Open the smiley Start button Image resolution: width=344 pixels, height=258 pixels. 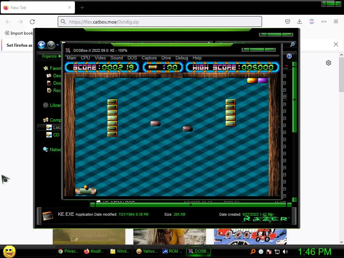point(9,251)
